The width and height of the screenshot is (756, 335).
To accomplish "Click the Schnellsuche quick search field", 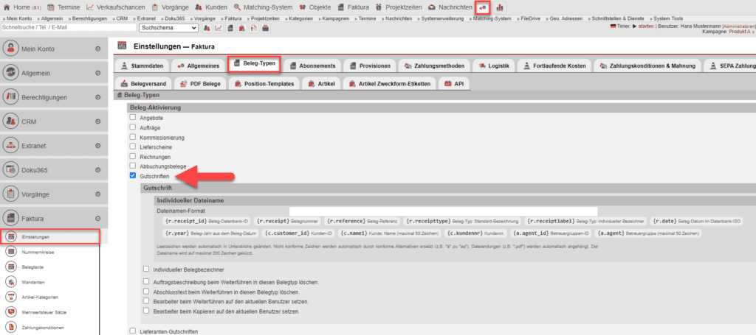I will pyautogui.click(x=68, y=28).
